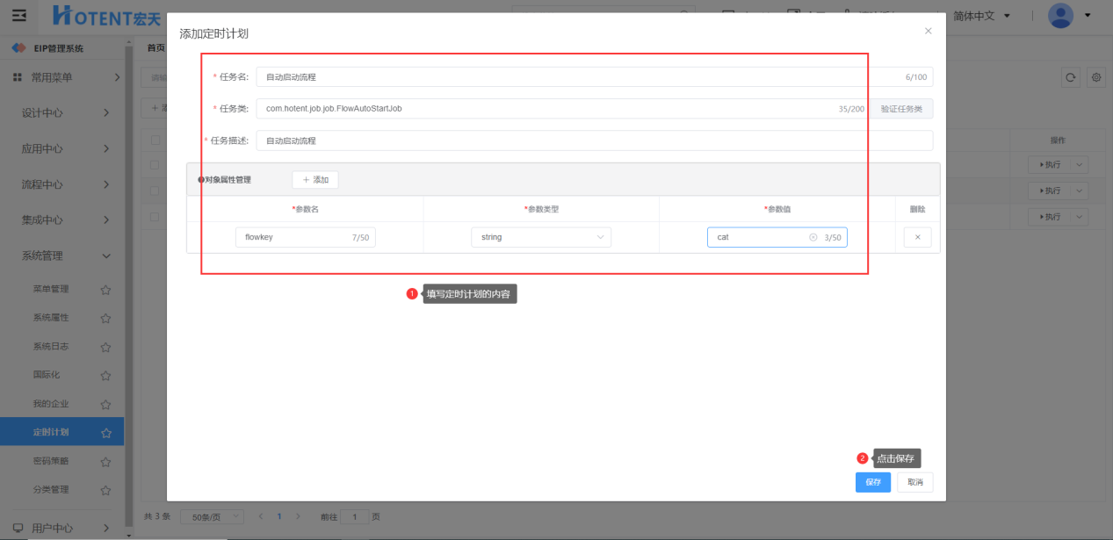Image resolution: width=1113 pixels, height=540 pixels.
Task: Click the monitor icon beside 用户中心
Action: coord(18,528)
